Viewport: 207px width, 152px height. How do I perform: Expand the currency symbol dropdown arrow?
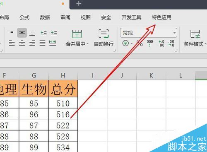(132, 43)
